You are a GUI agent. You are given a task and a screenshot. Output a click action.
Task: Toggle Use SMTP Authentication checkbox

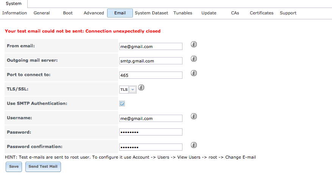pos(122,103)
